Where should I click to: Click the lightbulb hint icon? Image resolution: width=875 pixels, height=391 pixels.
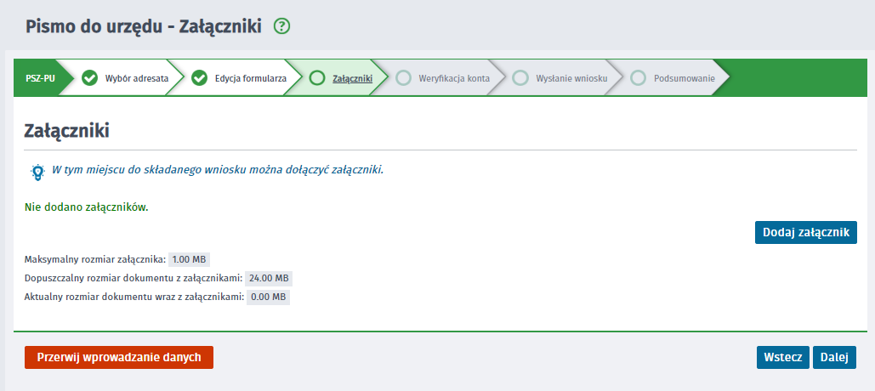tap(37, 173)
